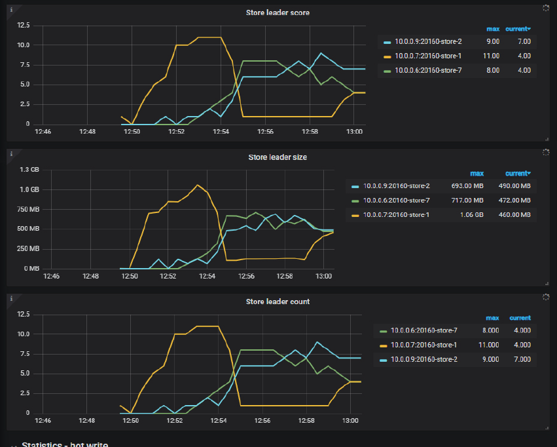The width and height of the screenshot is (557, 447).
Task: Toggle store-1 series in Store leader count legend
Action: click(x=423, y=345)
